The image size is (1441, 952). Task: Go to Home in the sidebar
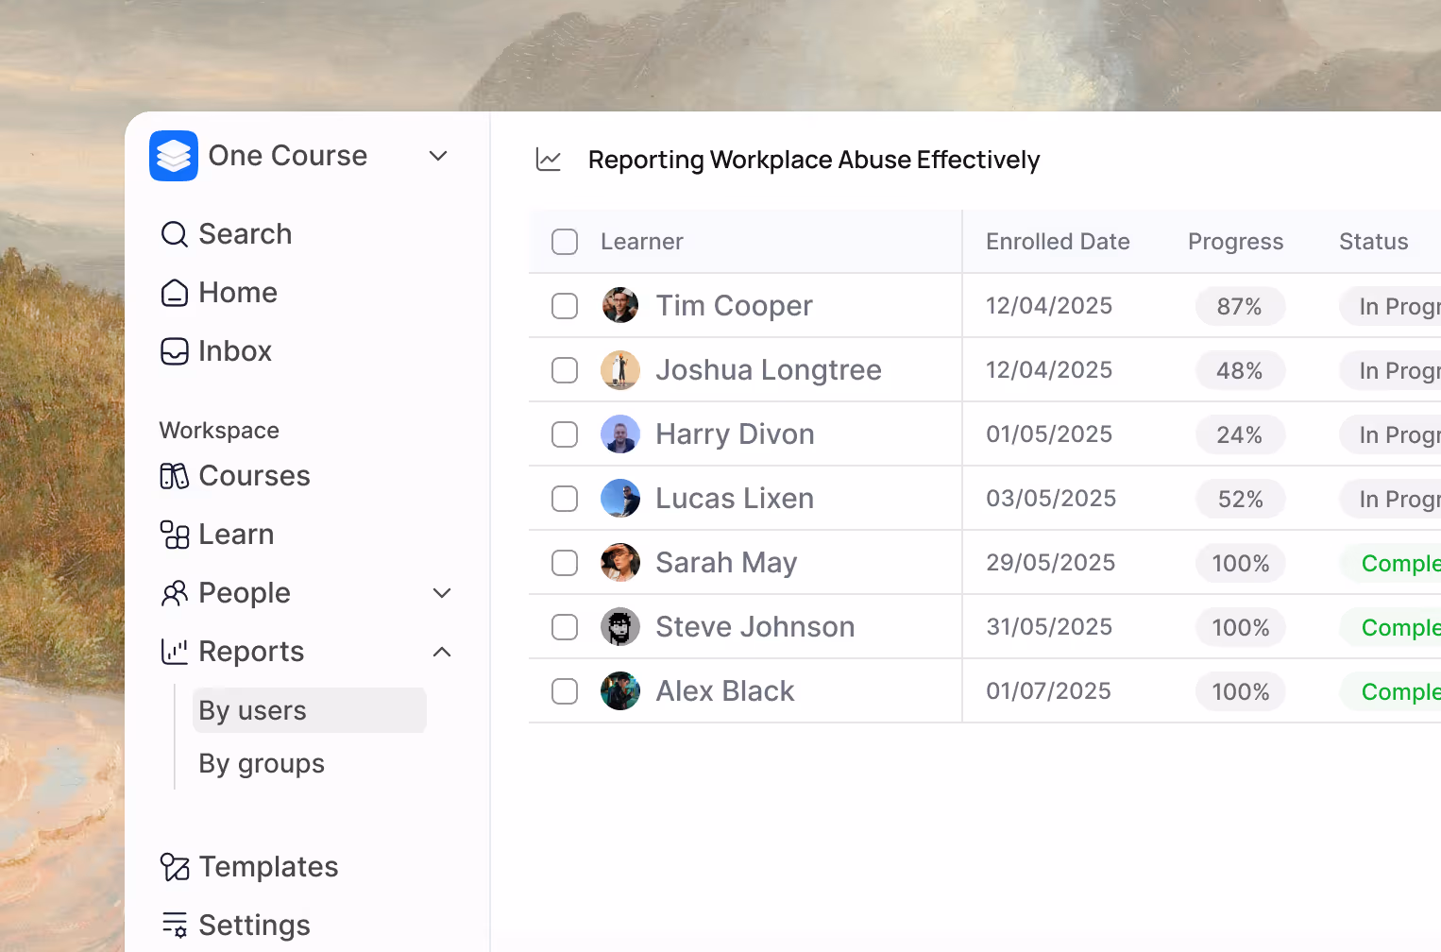237,292
